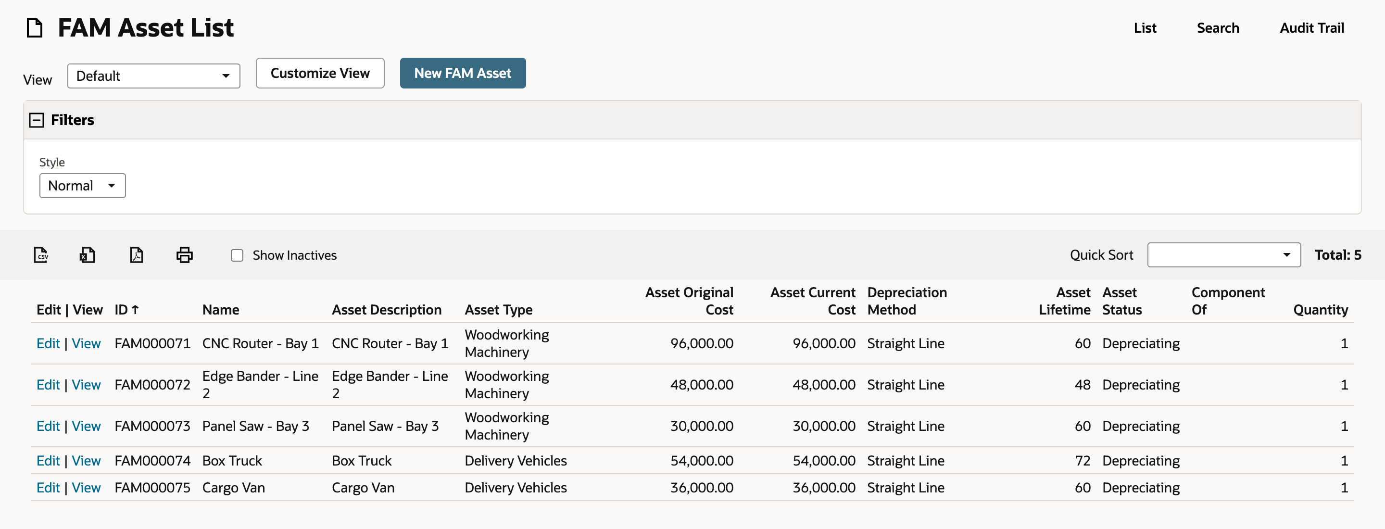This screenshot has width=1385, height=529.
Task: Sort by Asset Status header
Action: pos(1122,301)
